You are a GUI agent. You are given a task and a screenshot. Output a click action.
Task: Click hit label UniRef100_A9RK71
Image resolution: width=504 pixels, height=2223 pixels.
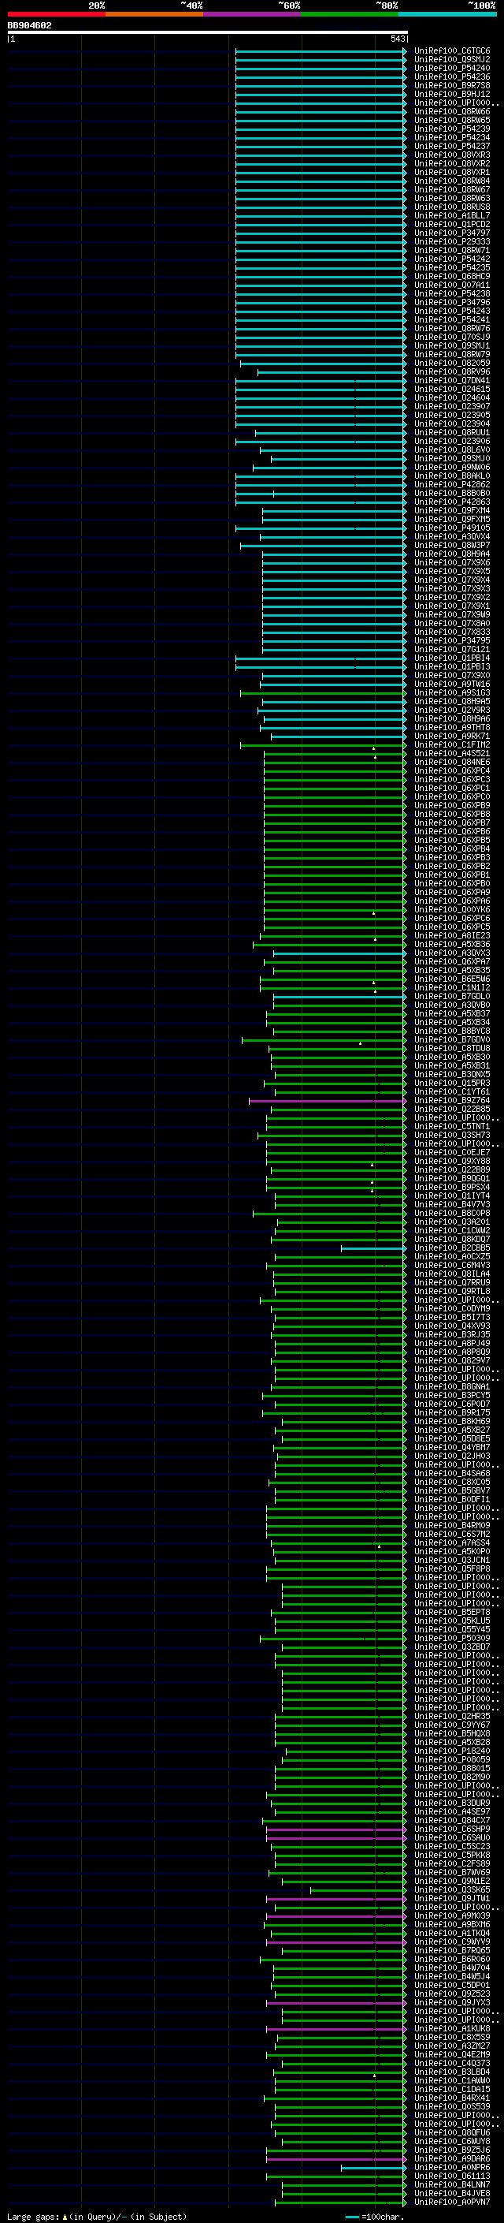click(x=452, y=736)
